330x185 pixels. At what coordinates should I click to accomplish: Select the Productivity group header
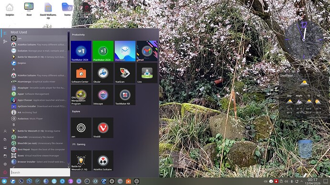pyautogui.click(x=78, y=35)
